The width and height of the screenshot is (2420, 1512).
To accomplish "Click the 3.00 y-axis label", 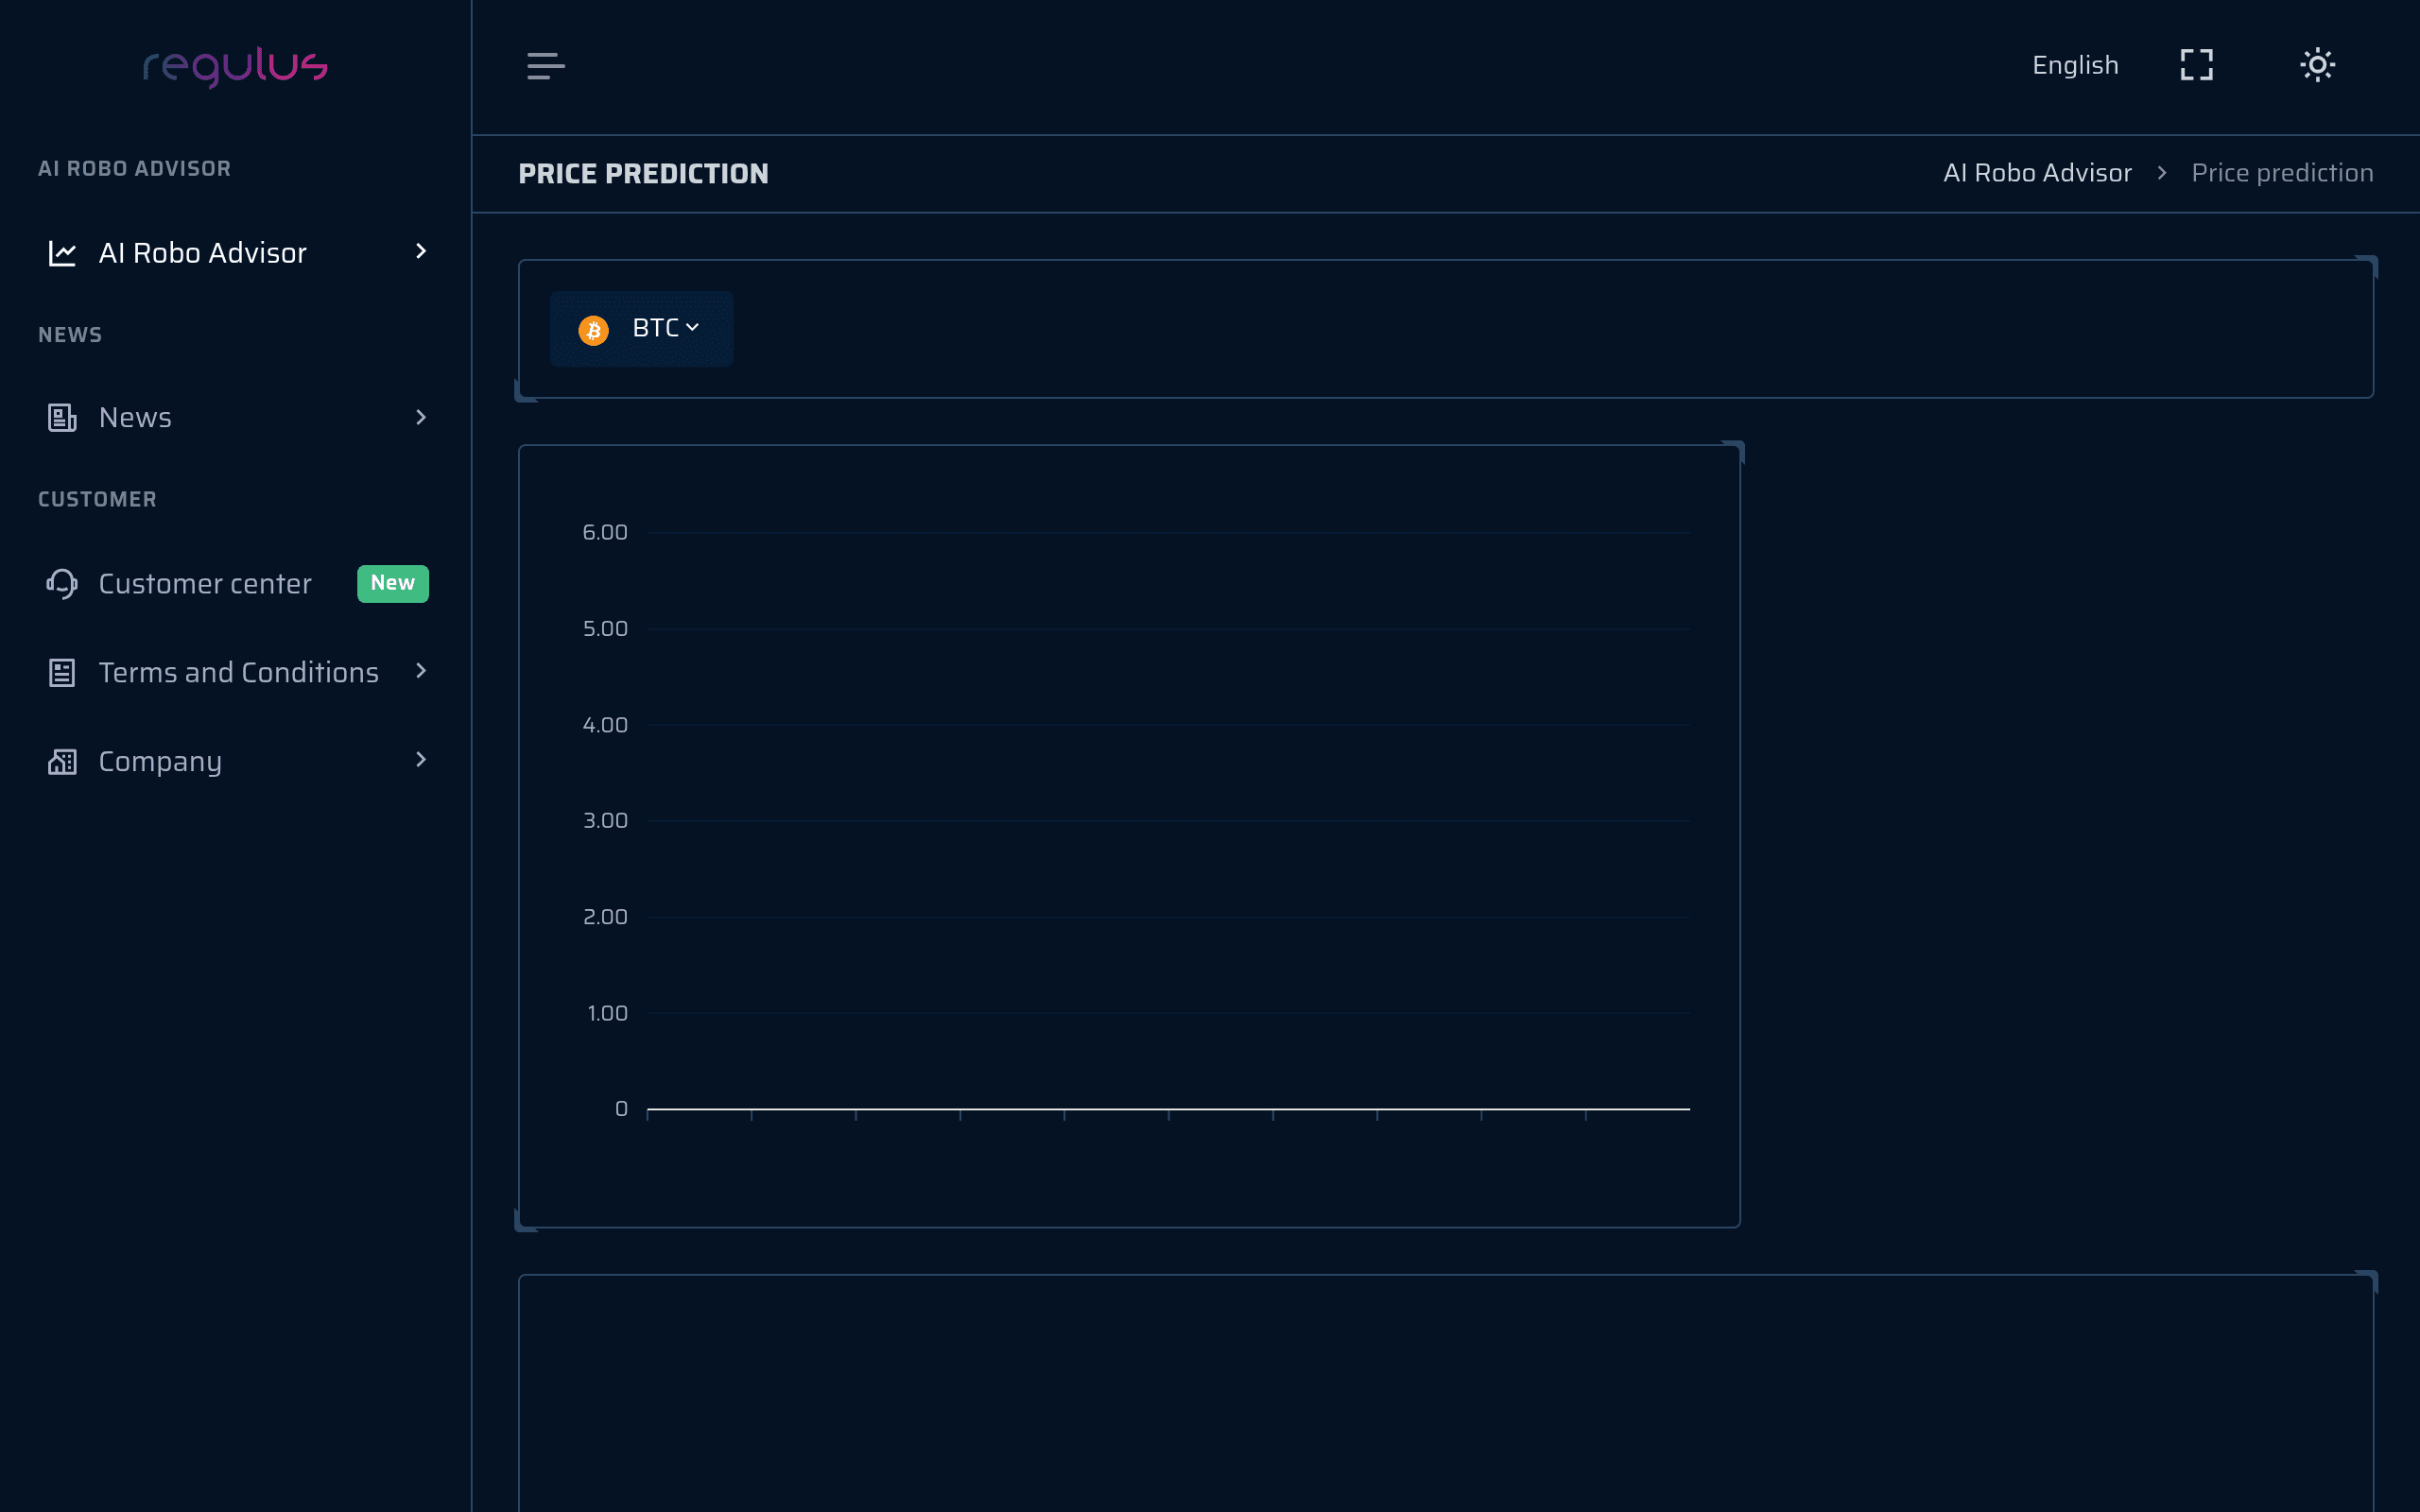I will 605,820.
